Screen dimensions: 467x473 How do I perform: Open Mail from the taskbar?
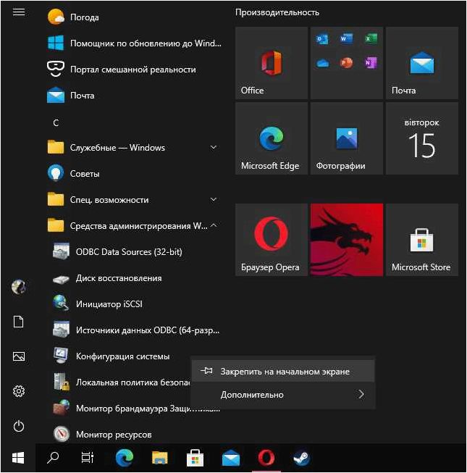tap(231, 458)
